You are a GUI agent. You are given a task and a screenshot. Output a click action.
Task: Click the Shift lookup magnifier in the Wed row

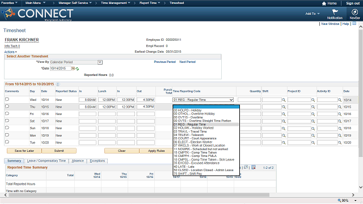284,100
